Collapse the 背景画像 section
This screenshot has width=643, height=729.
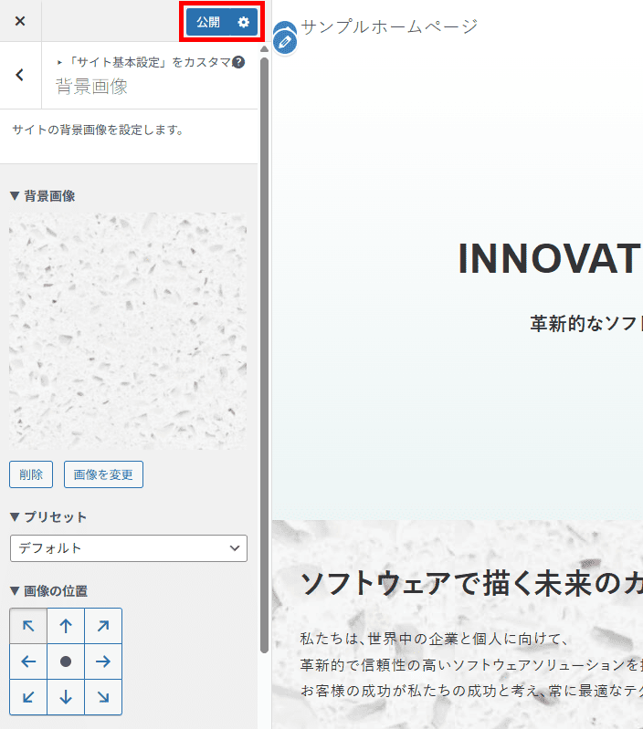pyautogui.click(x=43, y=196)
